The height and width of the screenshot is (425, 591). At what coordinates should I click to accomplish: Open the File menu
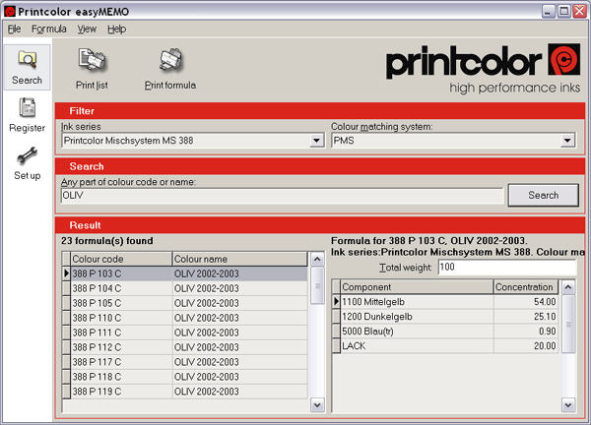click(14, 30)
